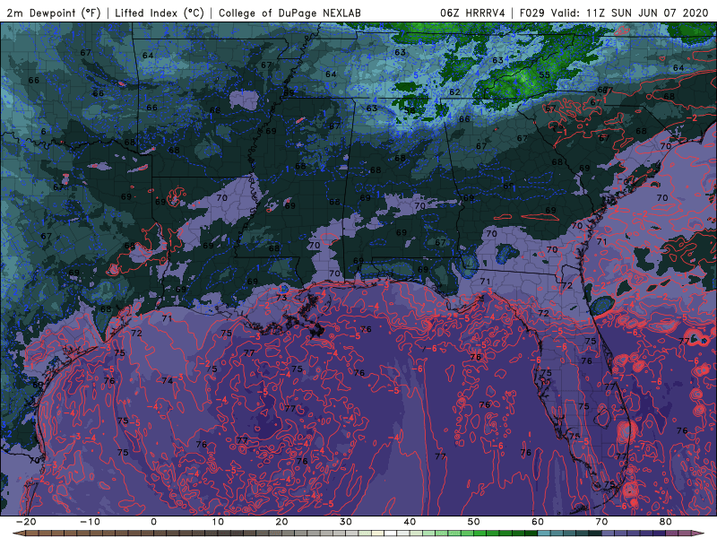Click the "06Z HRRRV4" model run label

pos(473,13)
